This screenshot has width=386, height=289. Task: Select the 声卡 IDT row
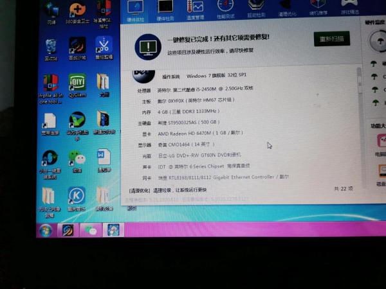[x=196, y=166]
